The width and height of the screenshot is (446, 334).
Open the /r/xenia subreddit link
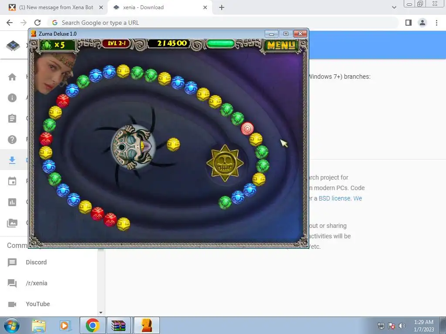[37, 283]
